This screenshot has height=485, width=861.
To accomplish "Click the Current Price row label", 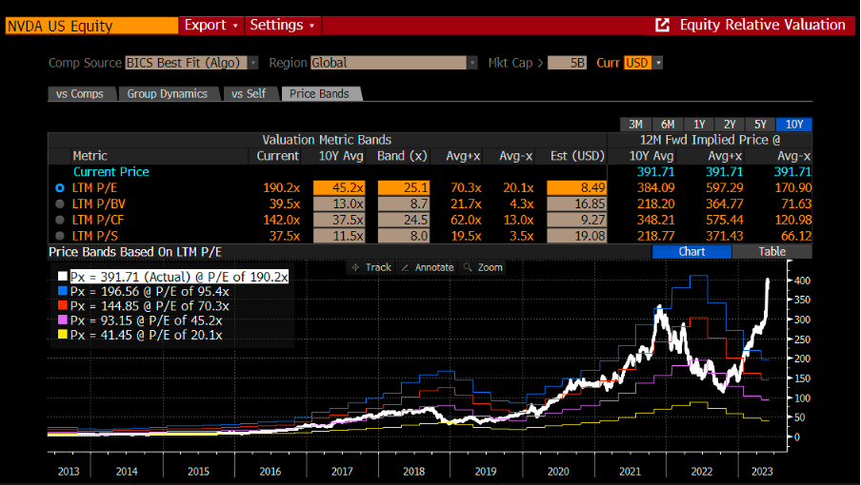I will 110,172.
